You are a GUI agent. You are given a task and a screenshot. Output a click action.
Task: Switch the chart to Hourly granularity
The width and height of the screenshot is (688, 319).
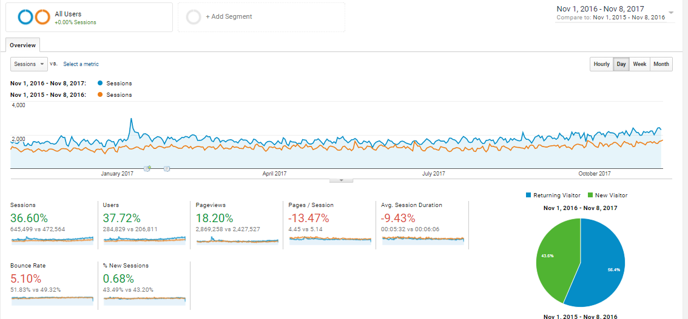click(x=601, y=64)
